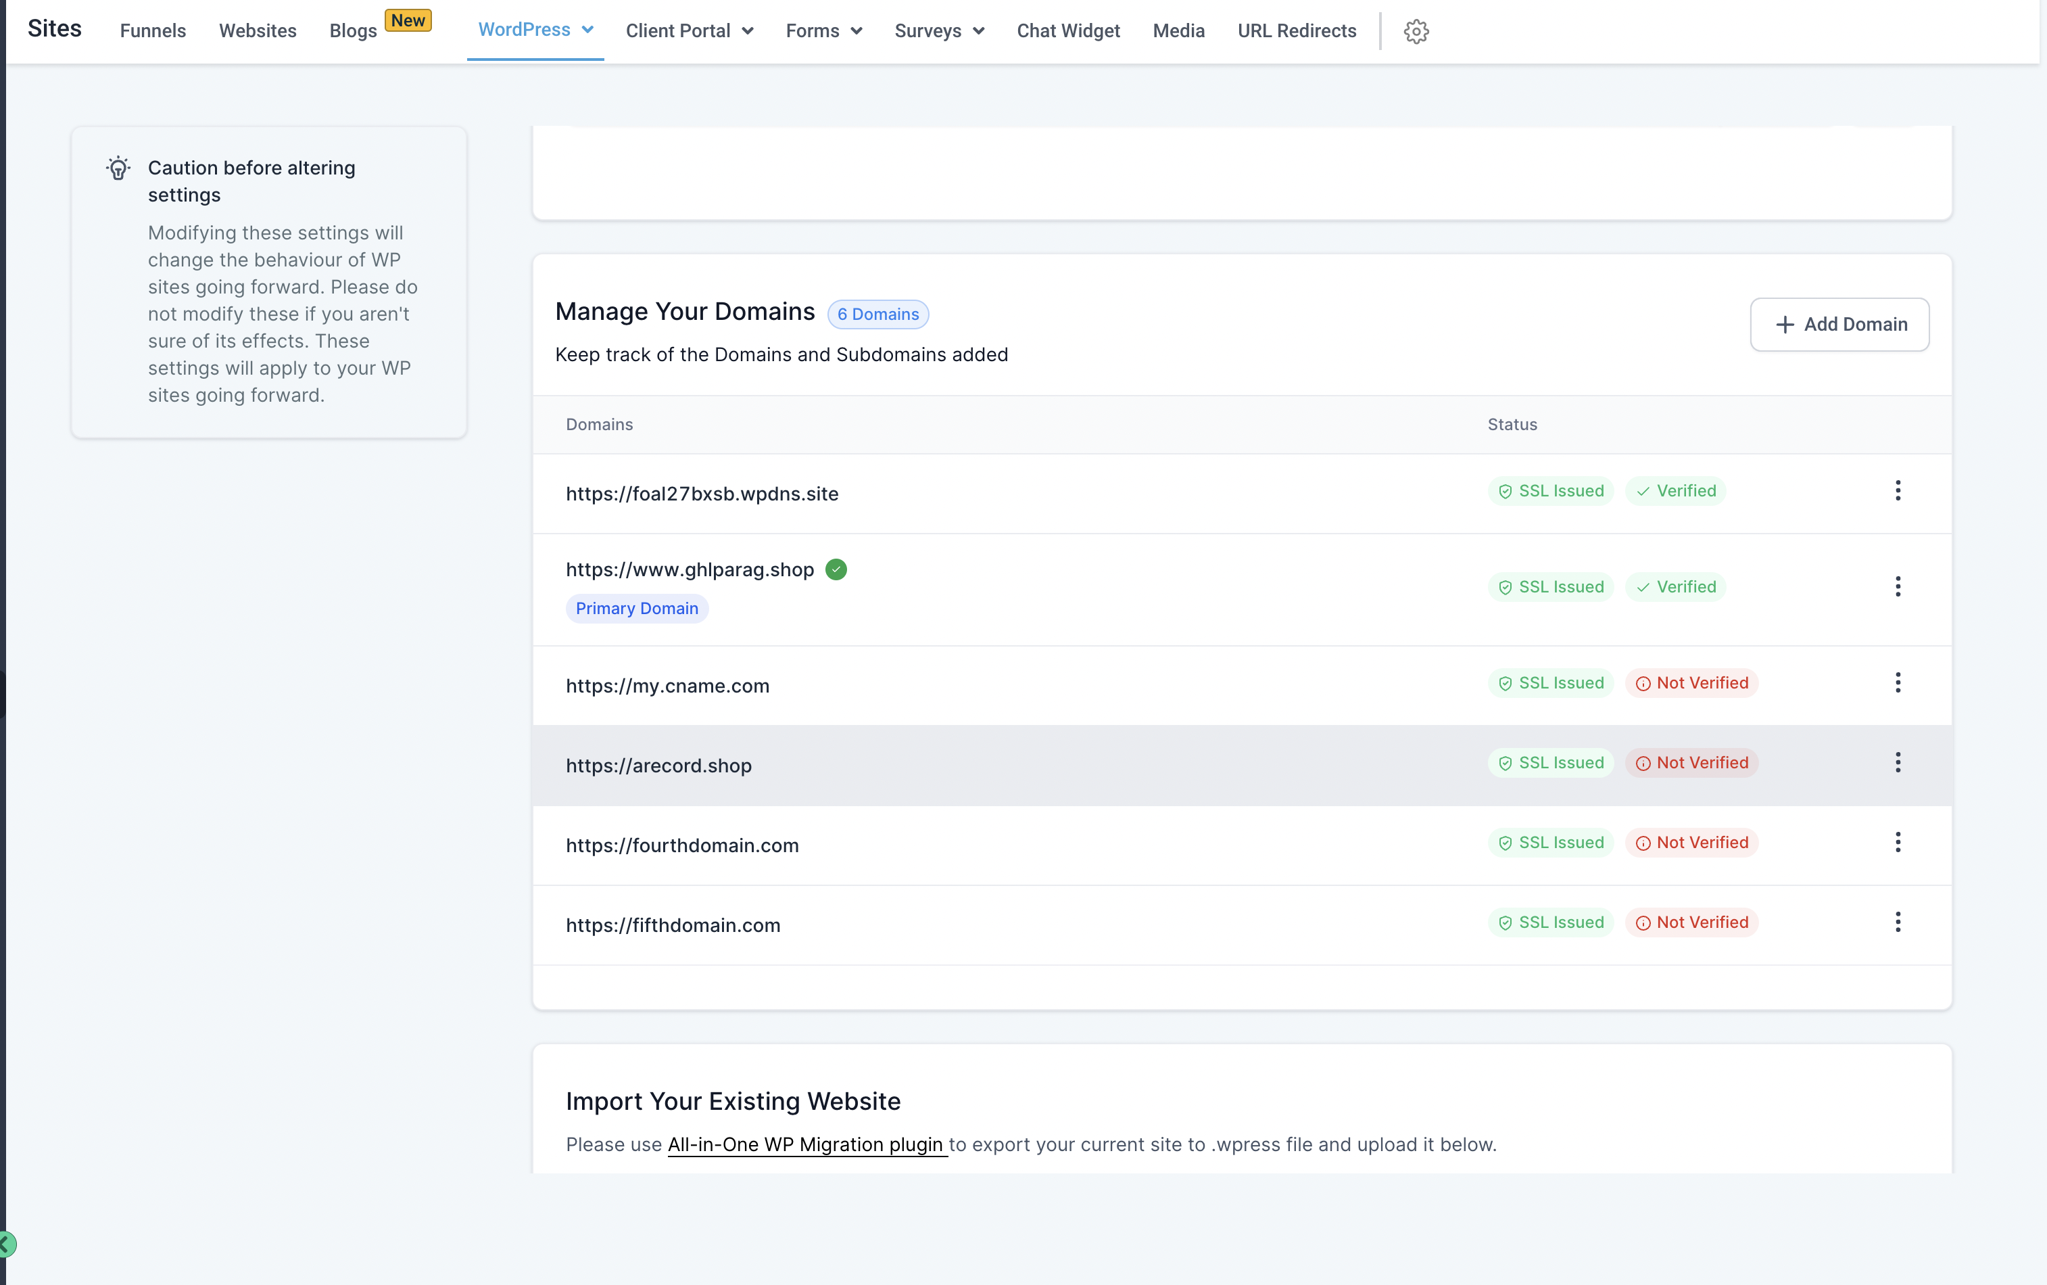Open three-dot menu for arecord.shop
The image size is (2047, 1285).
point(1898,762)
